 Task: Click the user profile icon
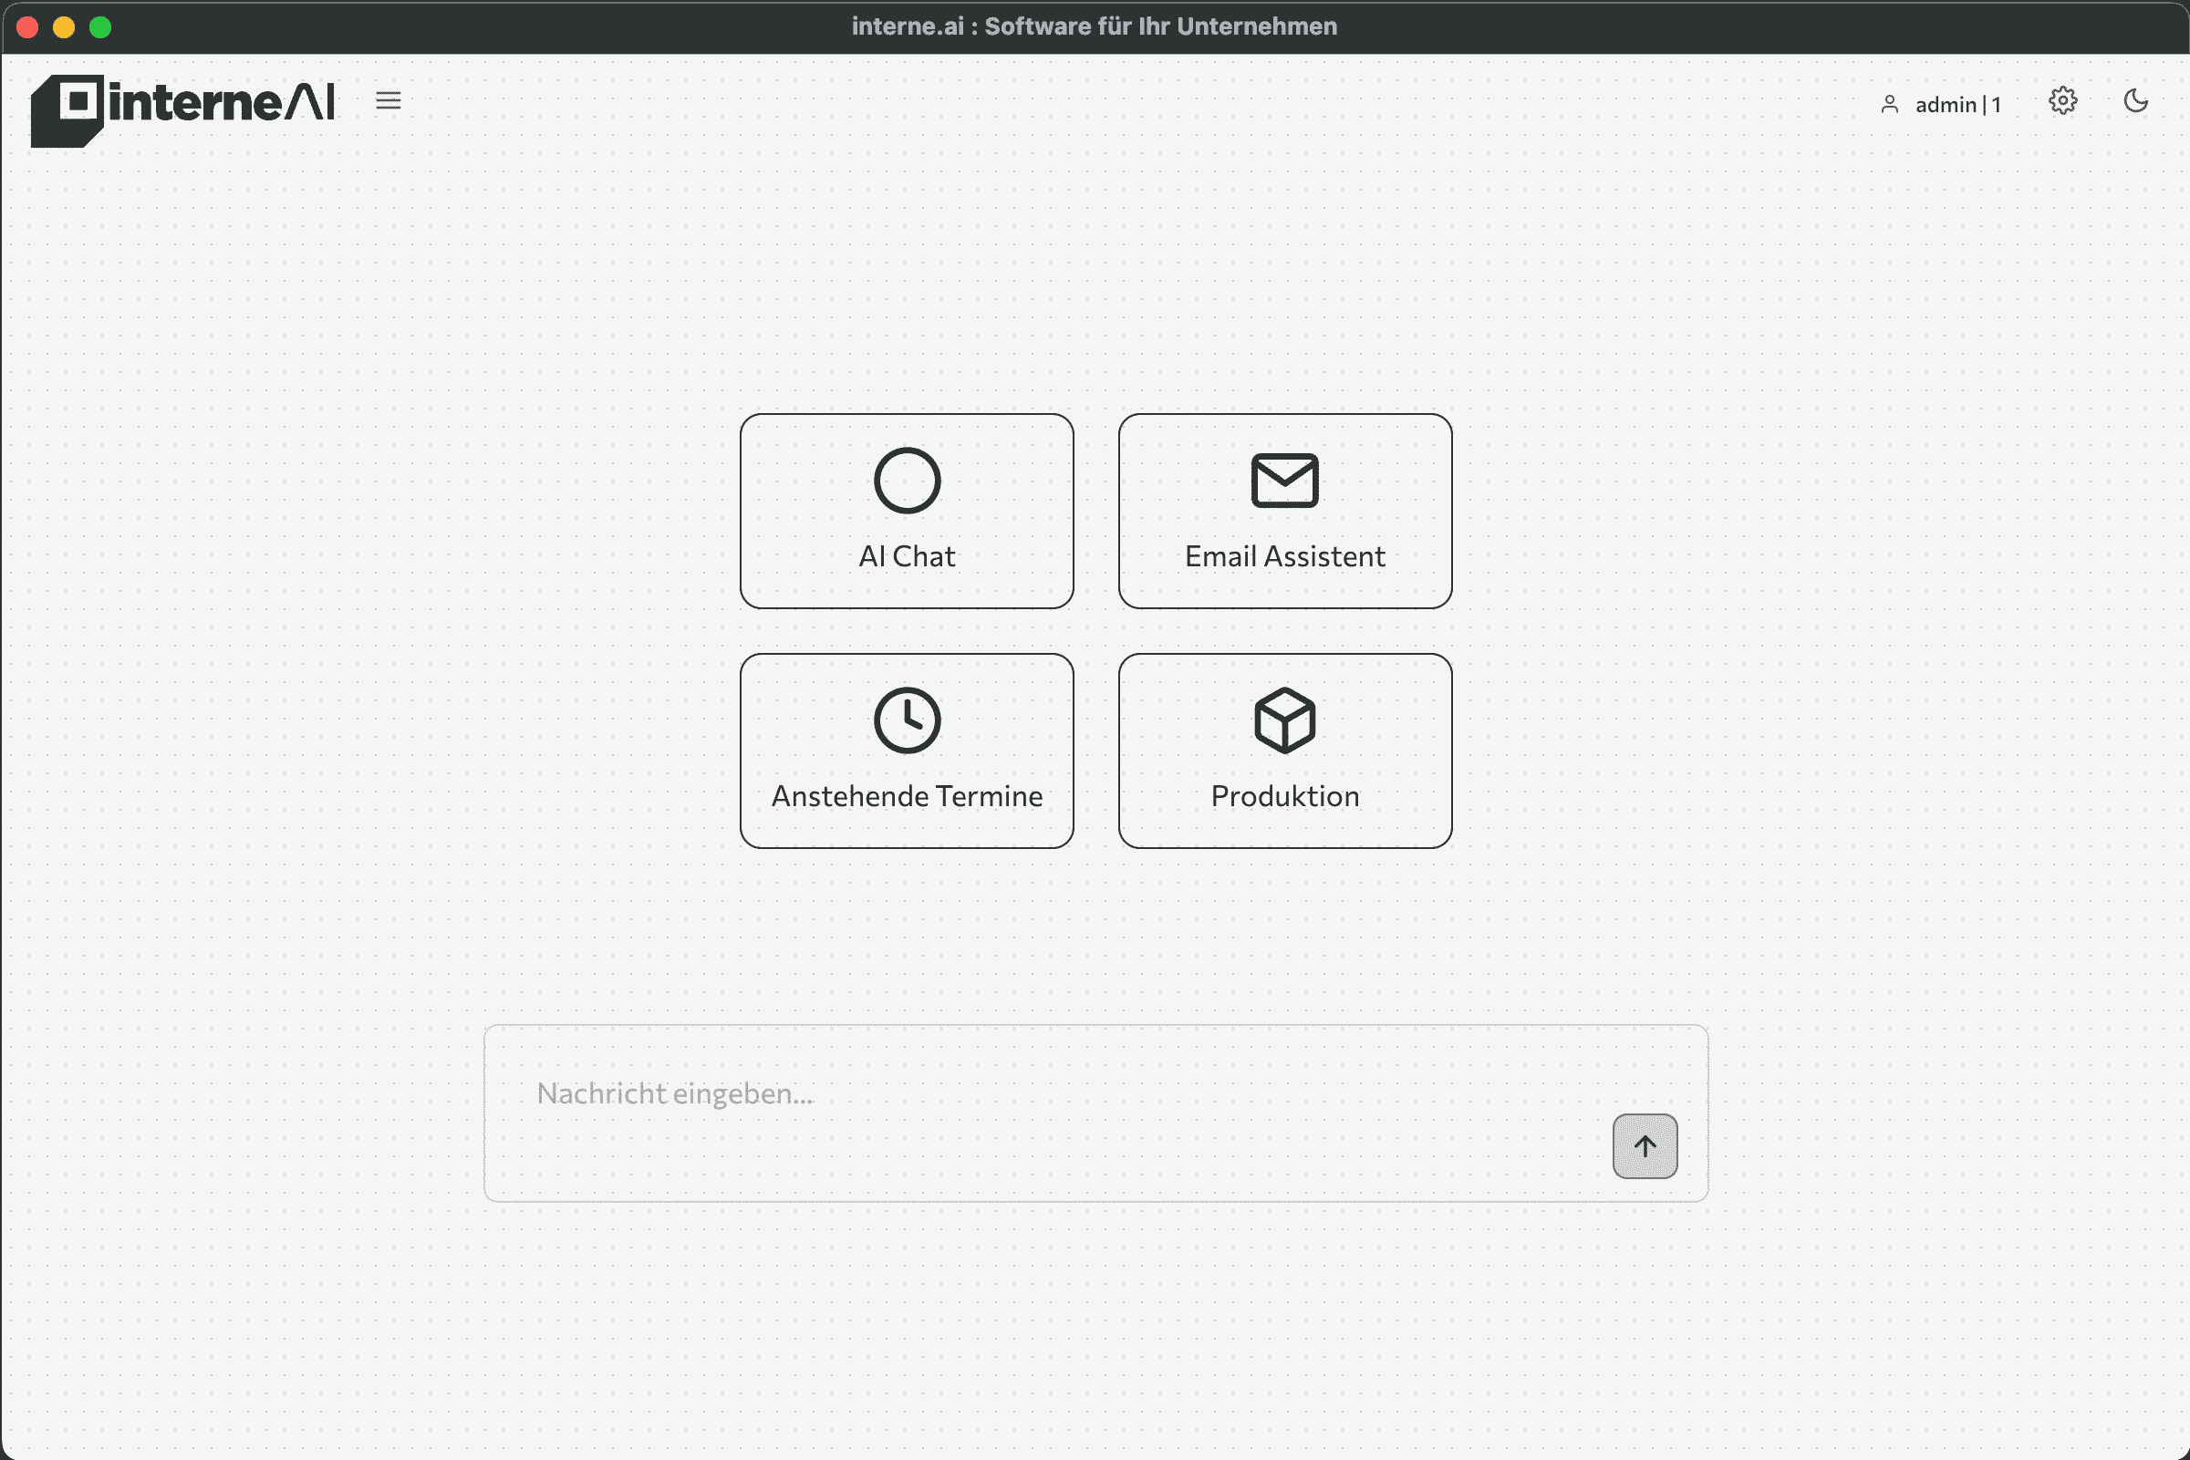tap(1889, 104)
